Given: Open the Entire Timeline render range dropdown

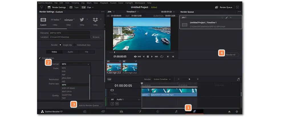Looking at the screenshot, I should click(x=162, y=79).
